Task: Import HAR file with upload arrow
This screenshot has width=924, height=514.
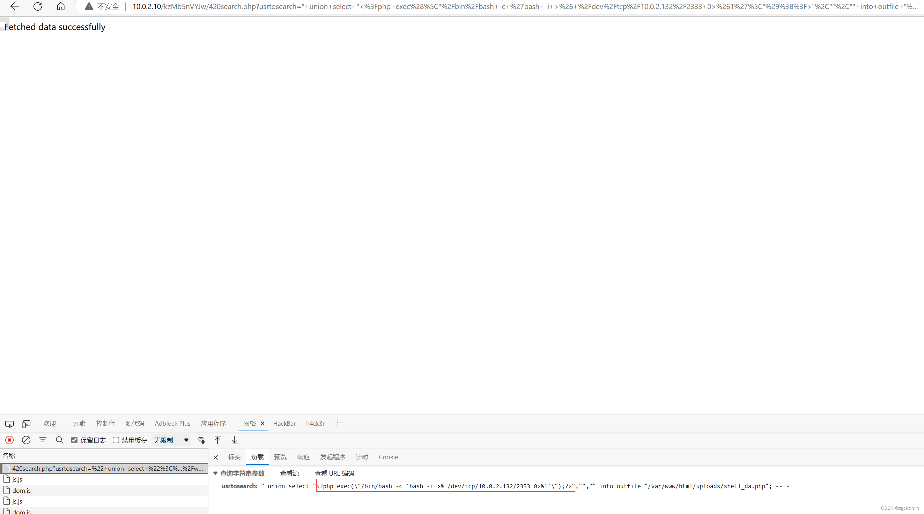Action: coord(217,440)
